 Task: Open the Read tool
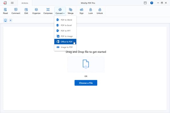click(5, 11)
